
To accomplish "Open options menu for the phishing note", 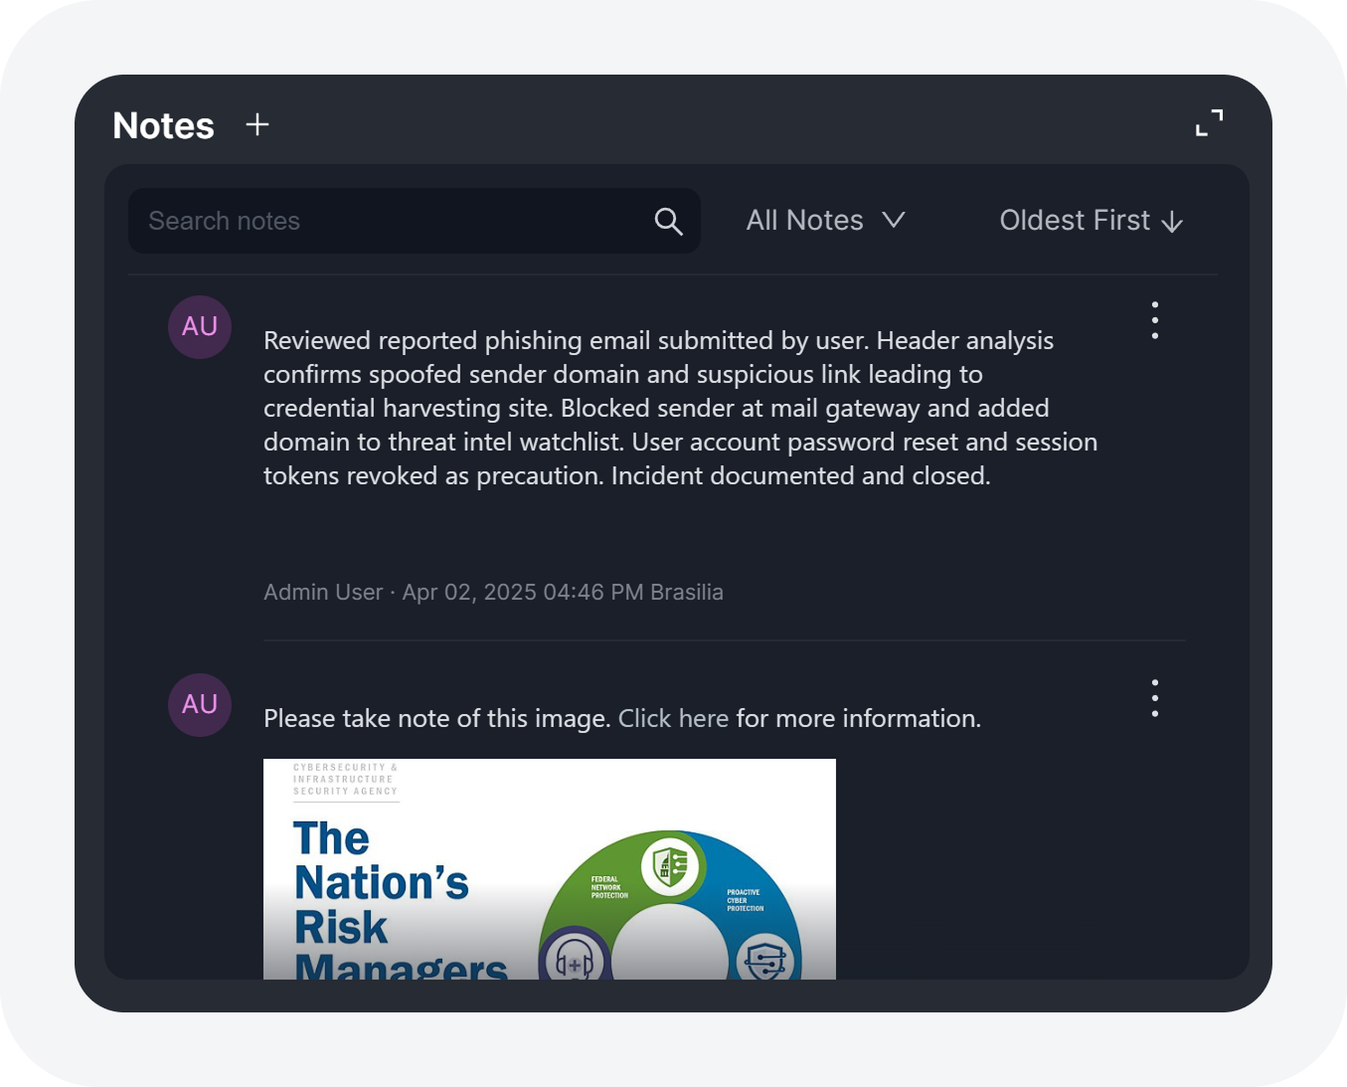I will click(x=1154, y=320).
